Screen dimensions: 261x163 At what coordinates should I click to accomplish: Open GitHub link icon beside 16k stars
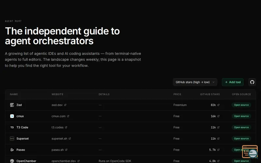pyautogui.click(x=218, y=116)
